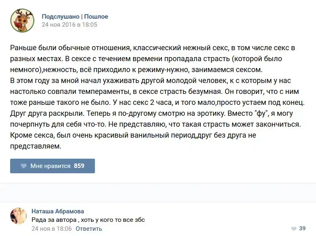Open Наташа Абрамова's profile via her name

[x=58, y=211]
